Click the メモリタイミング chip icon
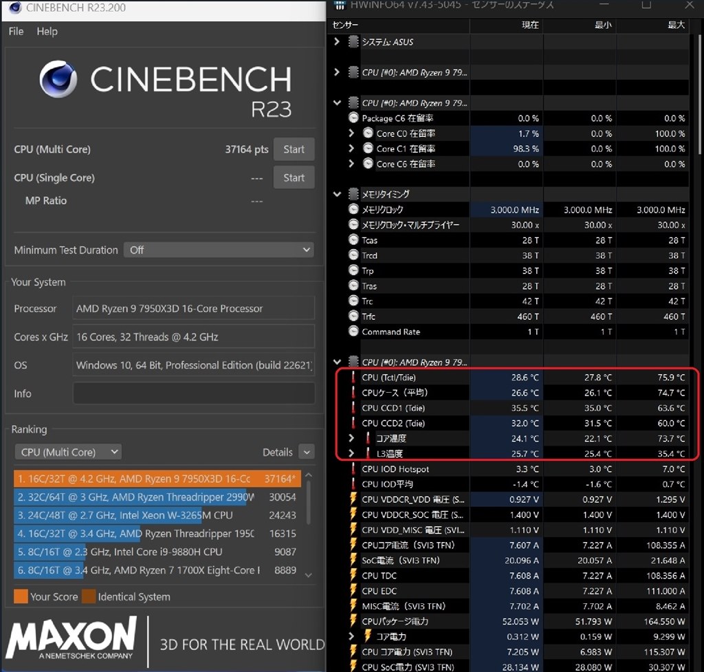Screen dimensions: 704x672 tap(354, 194)
